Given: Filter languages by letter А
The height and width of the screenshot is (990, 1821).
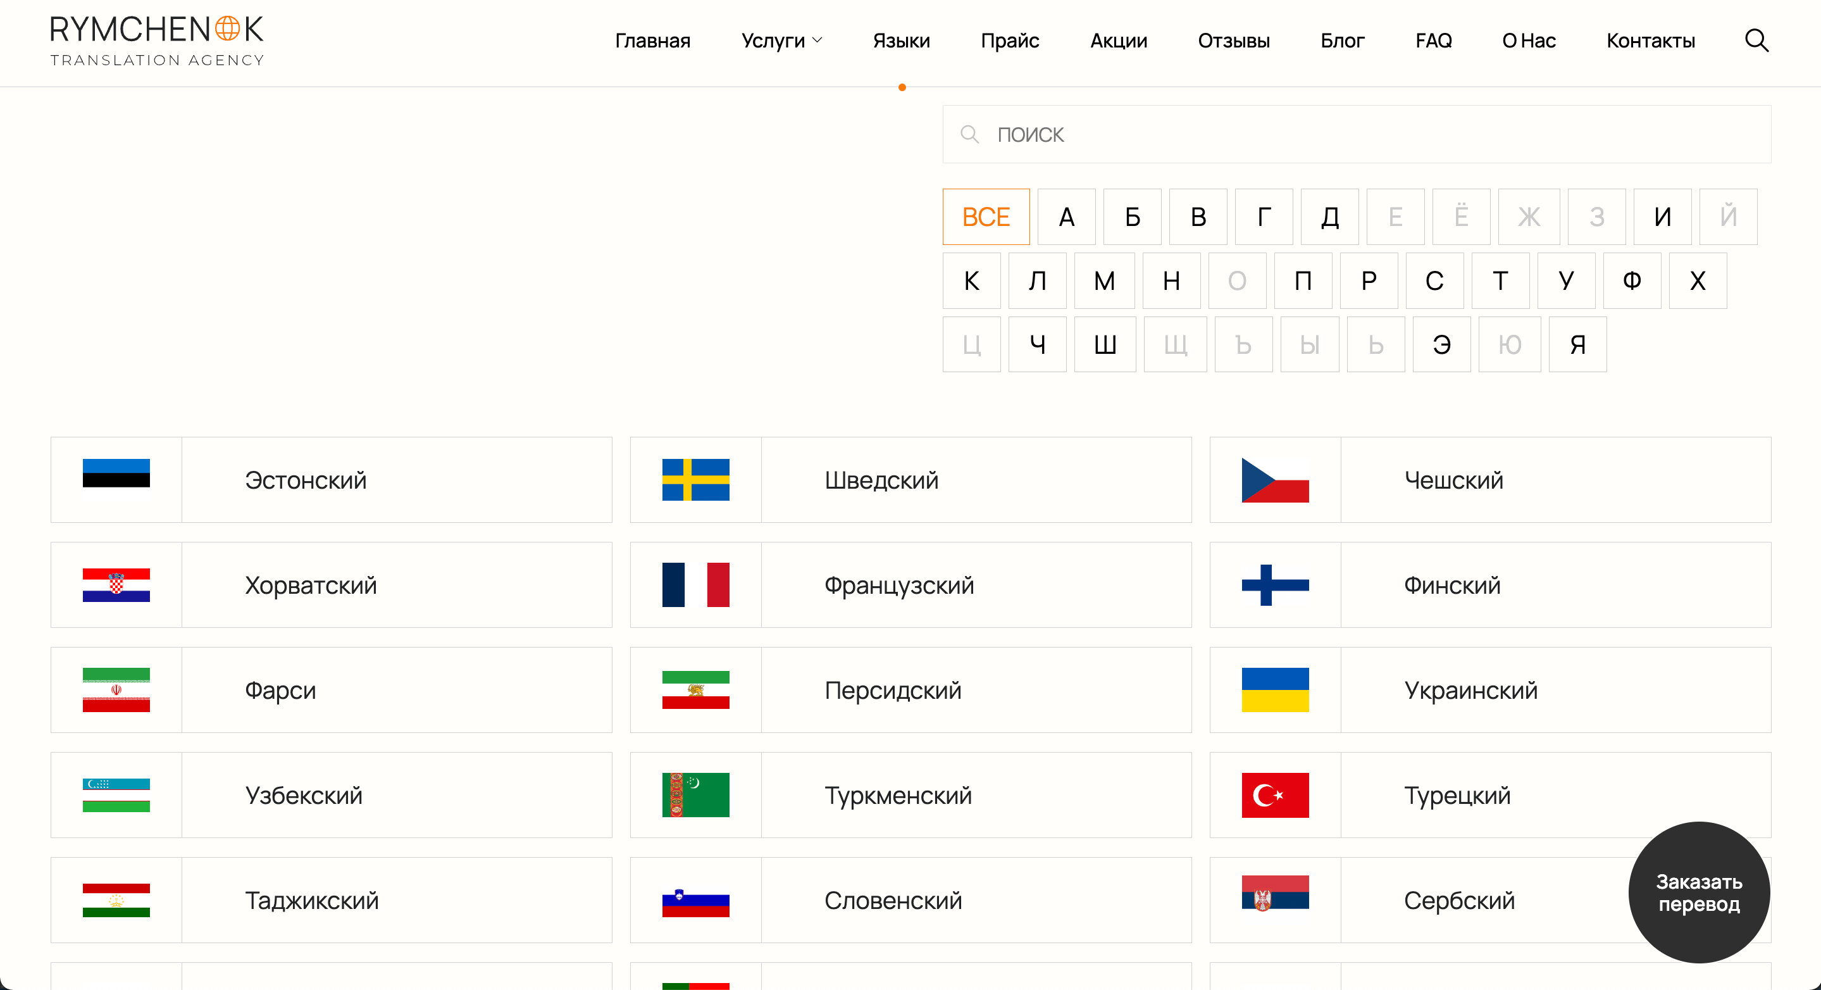Looking at the screenshot, I should click(x=1066, y=216).
